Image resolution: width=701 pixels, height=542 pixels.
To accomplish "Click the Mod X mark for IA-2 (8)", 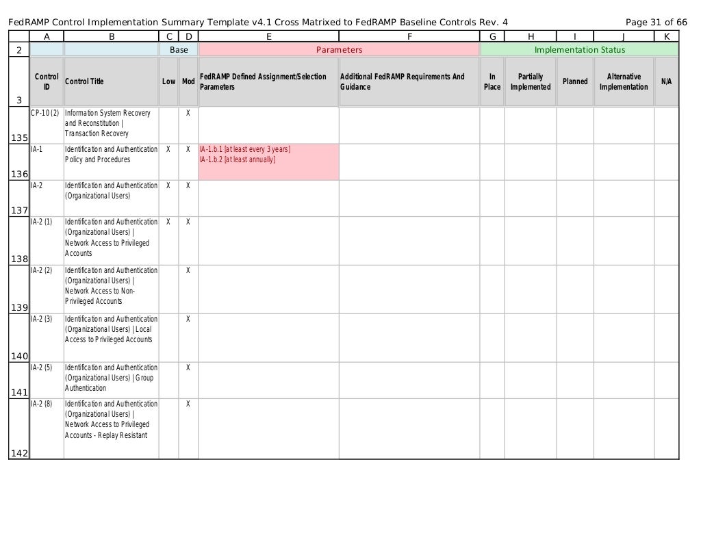I will [188, 404].
